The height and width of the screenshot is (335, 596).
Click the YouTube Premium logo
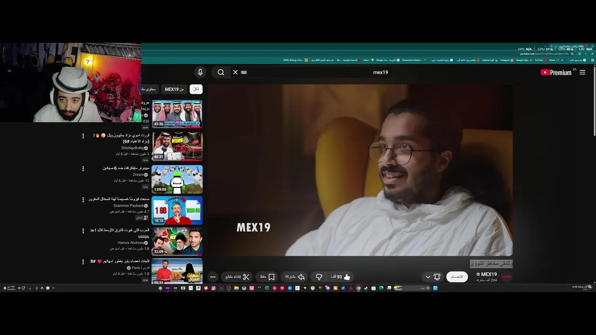556,72
